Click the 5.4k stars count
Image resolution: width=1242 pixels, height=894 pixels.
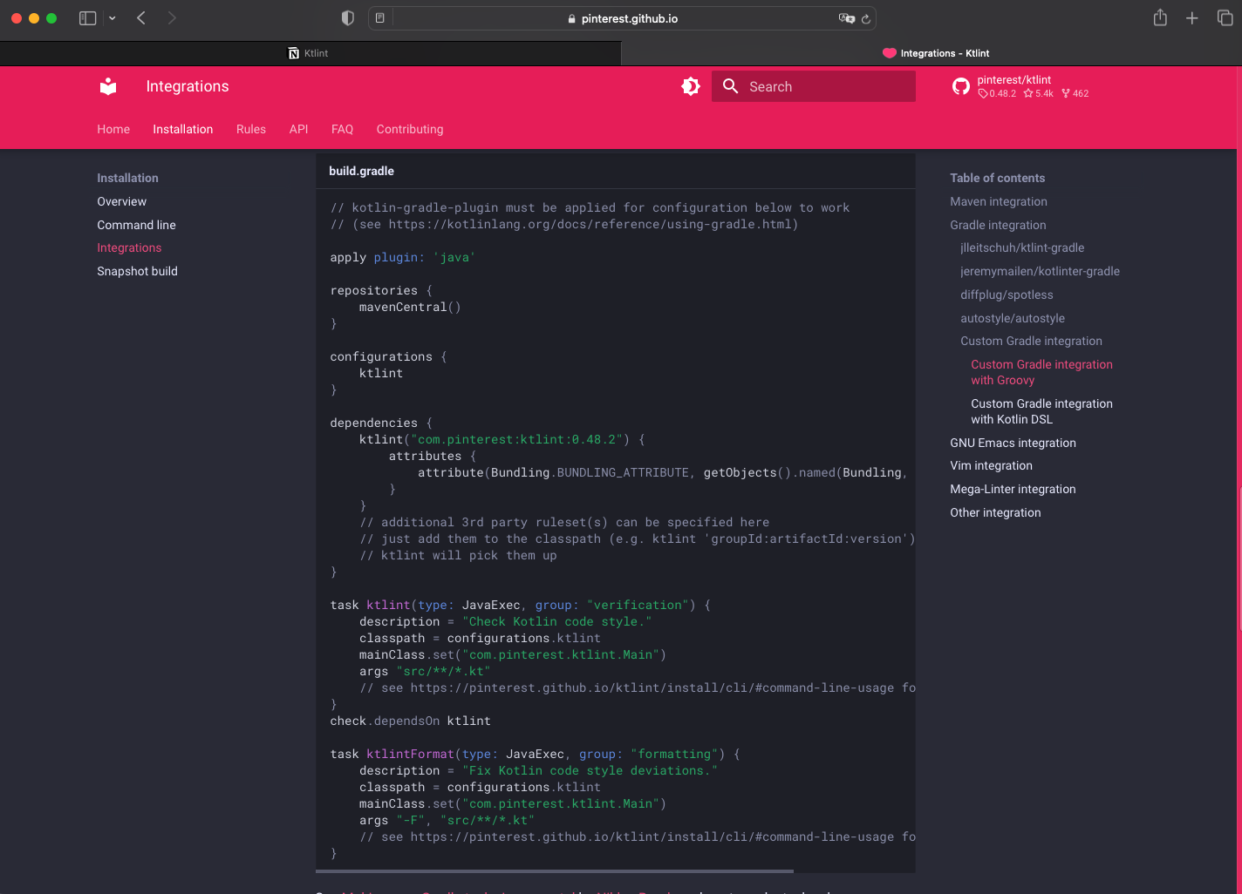pos(1038,93)
